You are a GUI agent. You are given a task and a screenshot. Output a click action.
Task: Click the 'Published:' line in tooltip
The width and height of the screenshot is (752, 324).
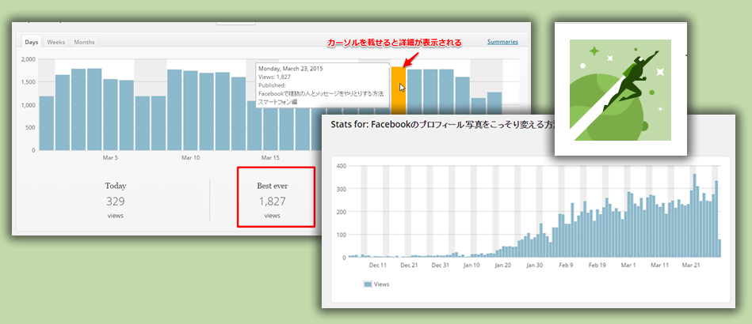[x=272, y=85]
